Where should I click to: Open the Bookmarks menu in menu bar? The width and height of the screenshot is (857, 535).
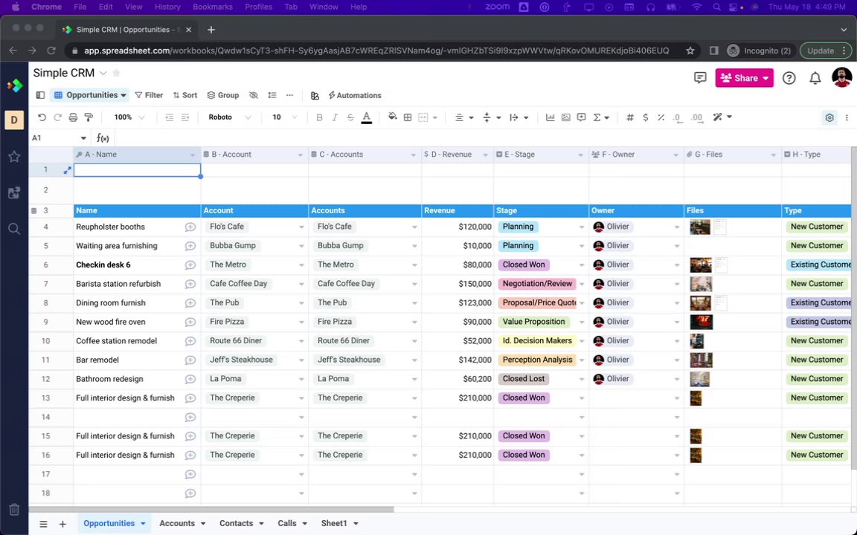[213, 7]
